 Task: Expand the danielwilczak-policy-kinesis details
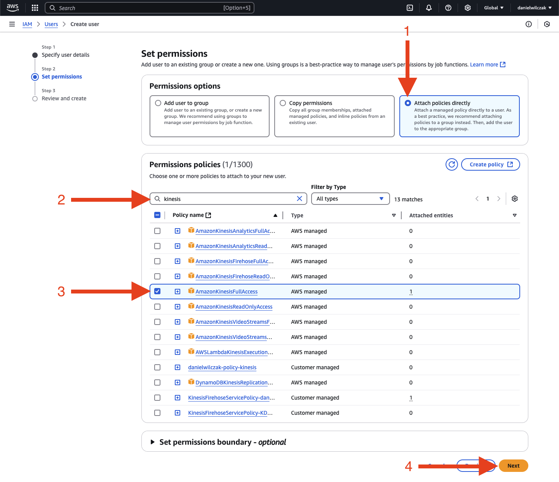178,367
